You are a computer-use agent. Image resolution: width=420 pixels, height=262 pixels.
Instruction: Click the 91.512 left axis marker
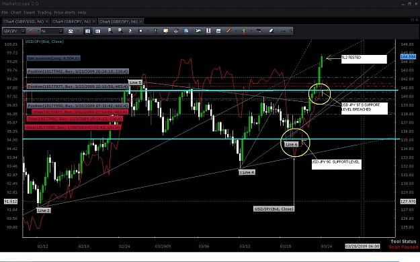pos(11,202)
